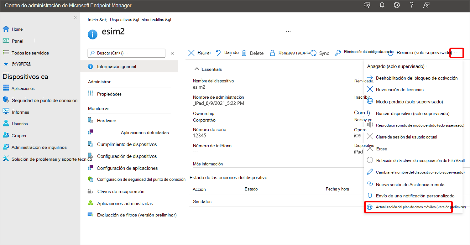
Task: Click Reinicio (solo supervisado)
Action: pos(420,53)
